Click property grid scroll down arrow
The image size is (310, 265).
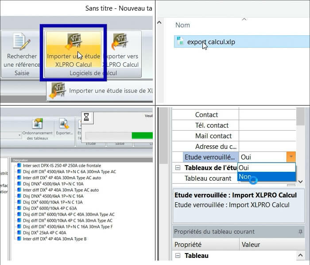tap(301, 182)
